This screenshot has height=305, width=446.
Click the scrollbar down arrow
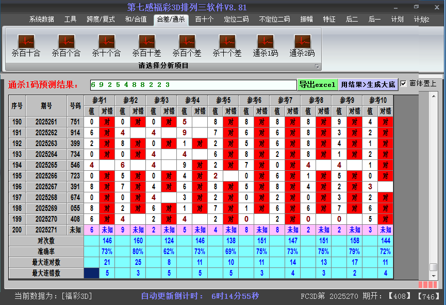point(434,275)
